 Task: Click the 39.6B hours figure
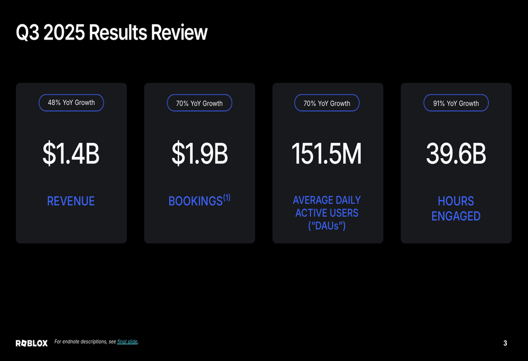456,154
